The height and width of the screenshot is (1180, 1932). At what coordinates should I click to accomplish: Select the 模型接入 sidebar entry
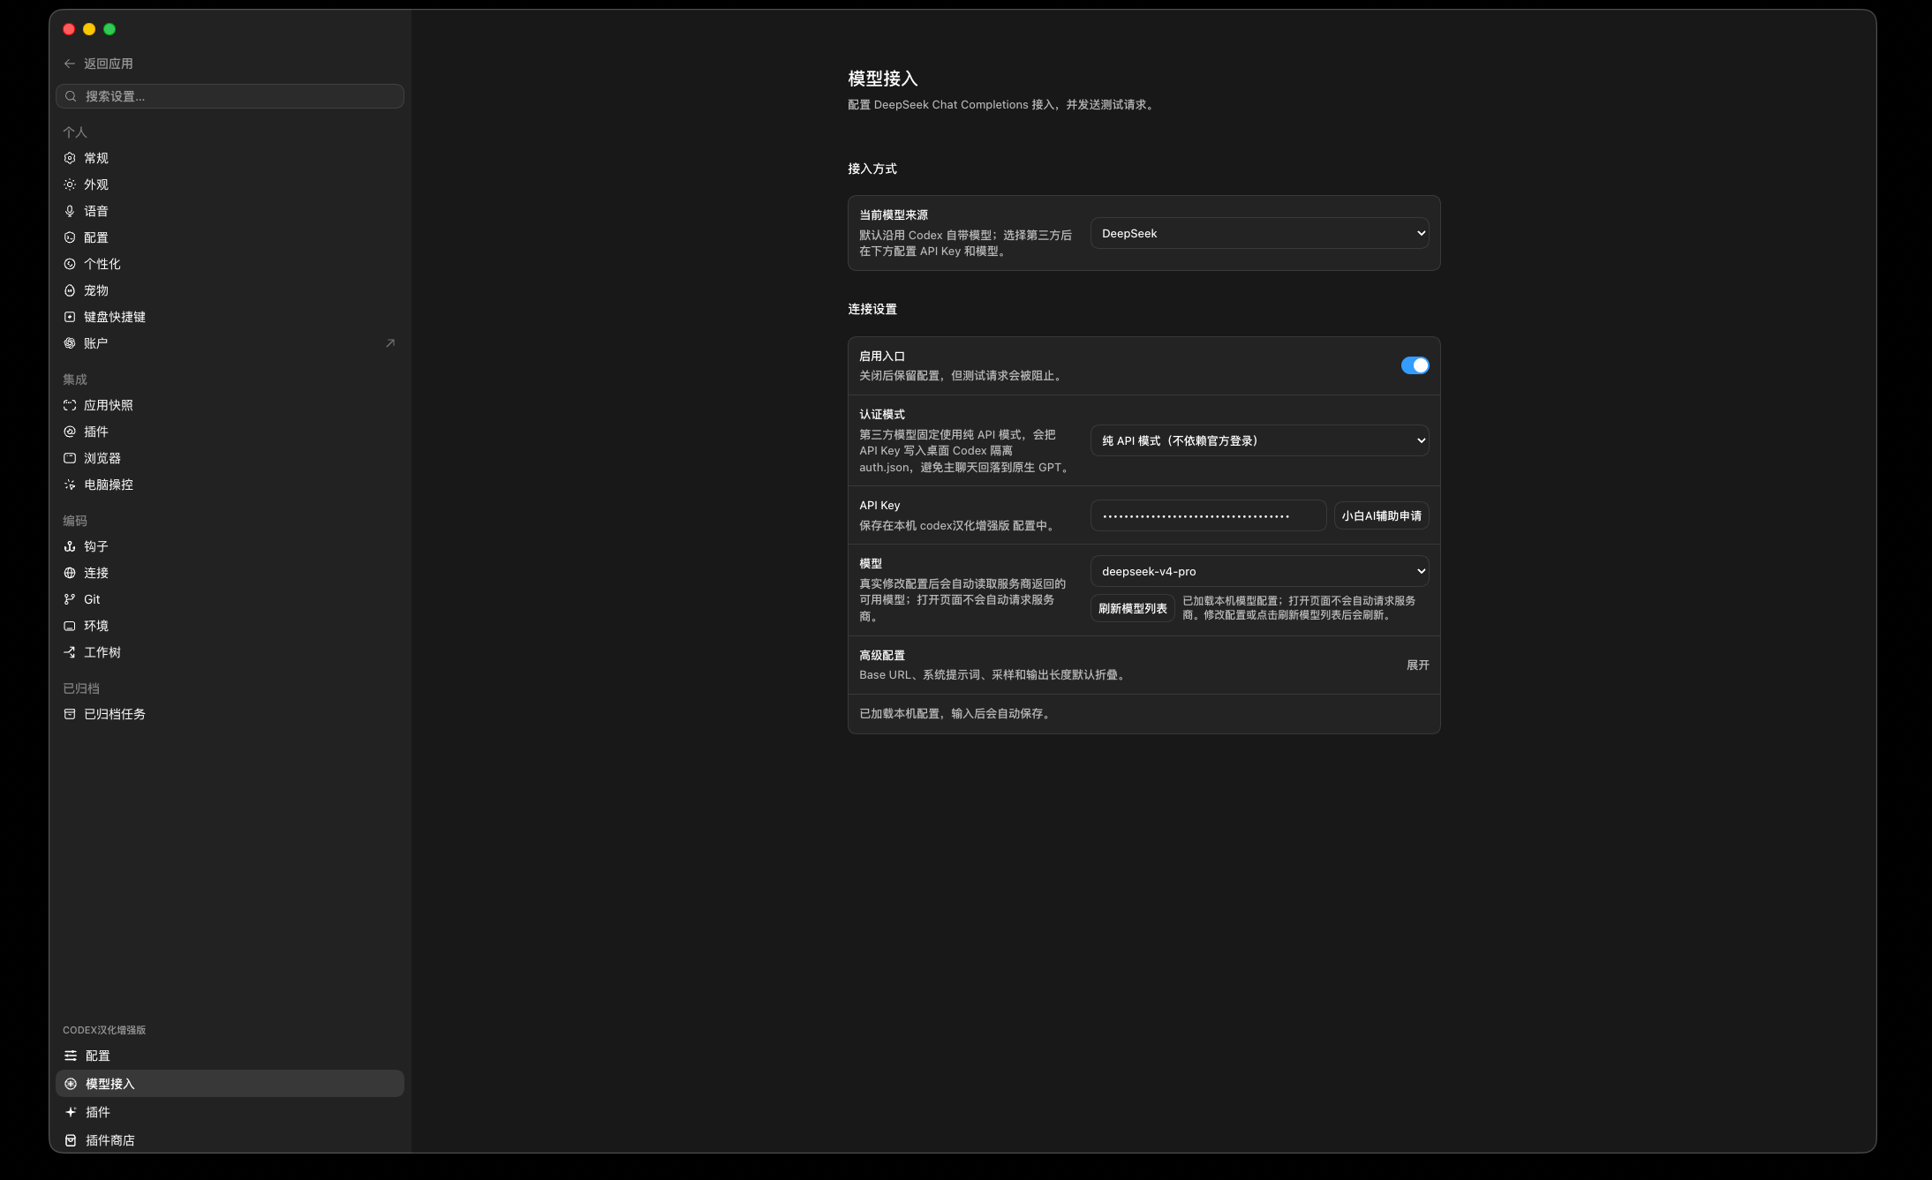[230, 1084]
